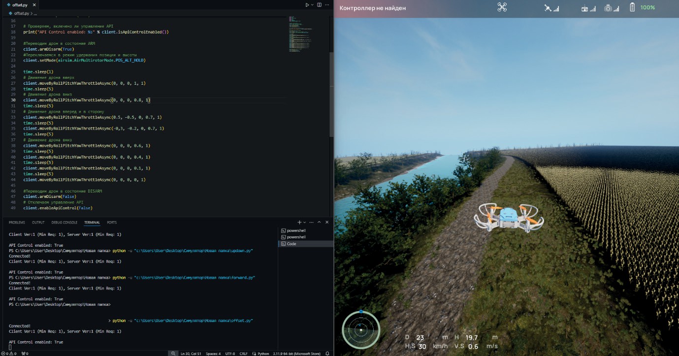This screenshot has width=679, height=356.
Task: Click the drone icon in simulator header
Action: (502, 7)
